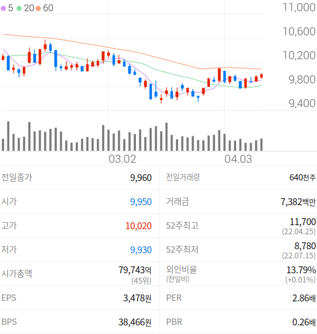The height and width of the screenshot is (334, 317).
Task: Click the foreign ratio 13.79%
Action: 301,270
